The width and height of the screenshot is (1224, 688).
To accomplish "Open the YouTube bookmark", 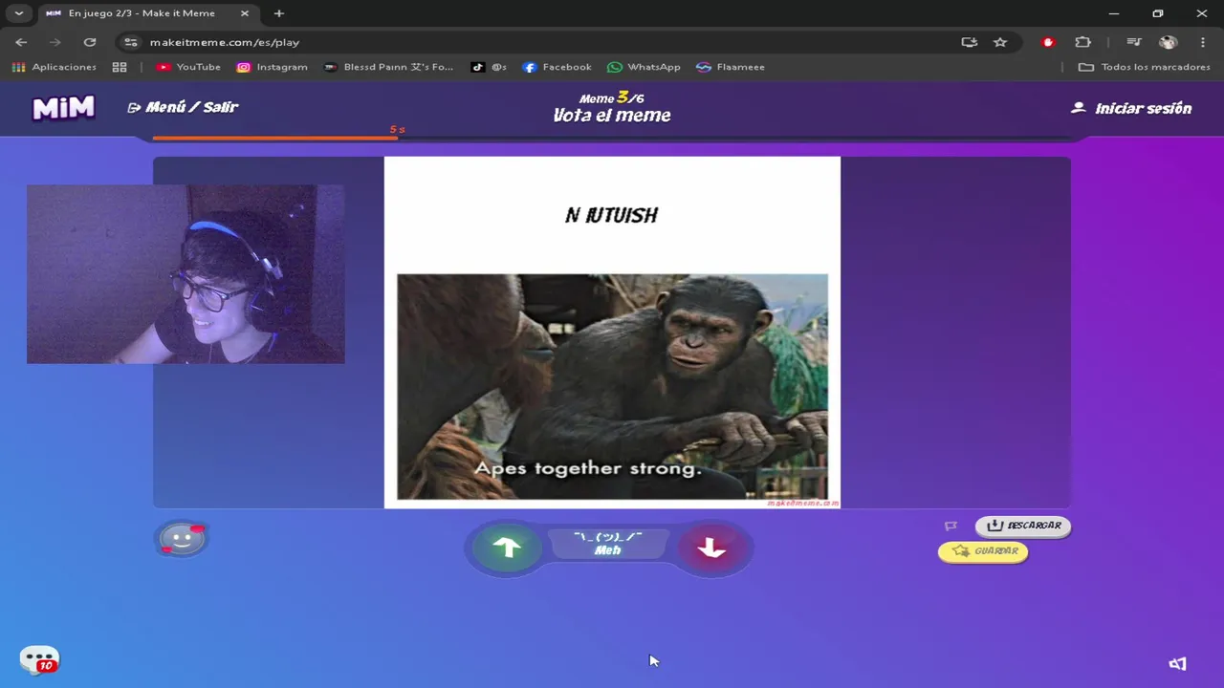I will click(x=188, y=67).
